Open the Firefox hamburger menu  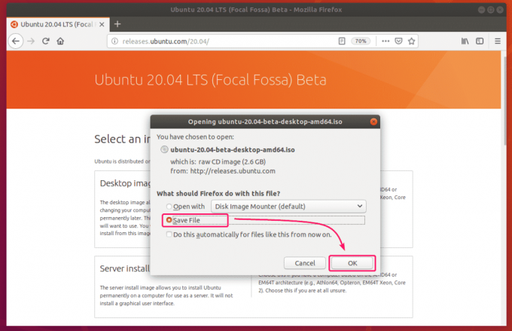[x=498, y=41]
